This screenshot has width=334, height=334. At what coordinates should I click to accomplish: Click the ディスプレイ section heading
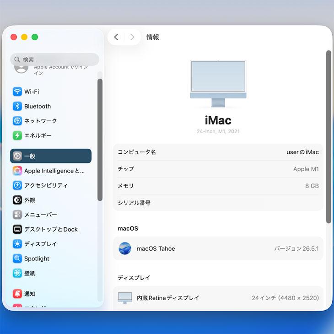pyautogui.click(x=134, y=278)
